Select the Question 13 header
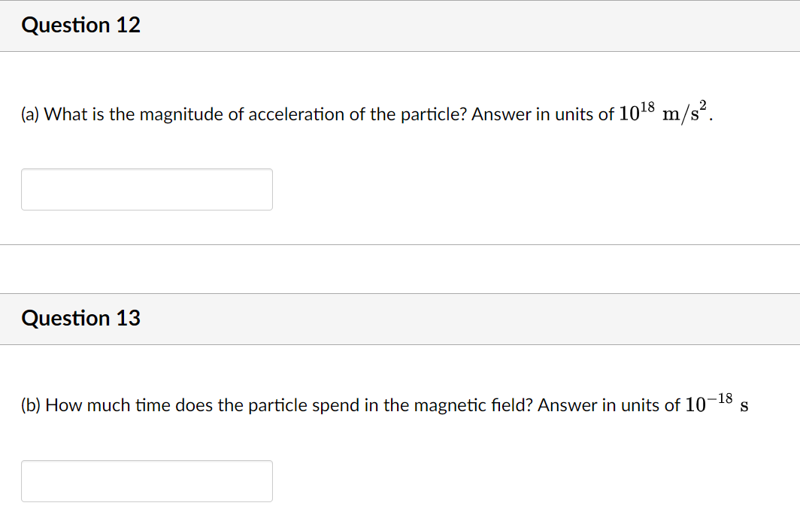 pyautogui.click(x=80, y=318)
